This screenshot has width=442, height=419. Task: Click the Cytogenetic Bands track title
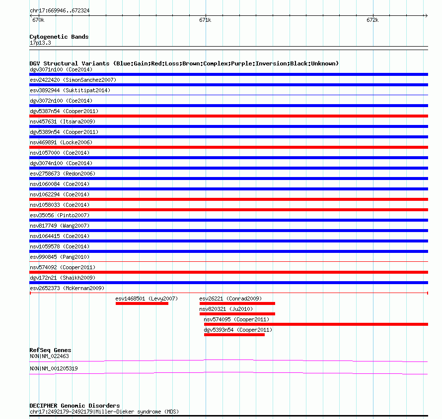pos(59,37)
